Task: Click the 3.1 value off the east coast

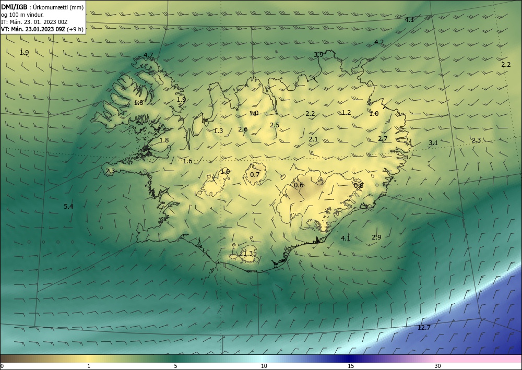Action: [433, 143]
